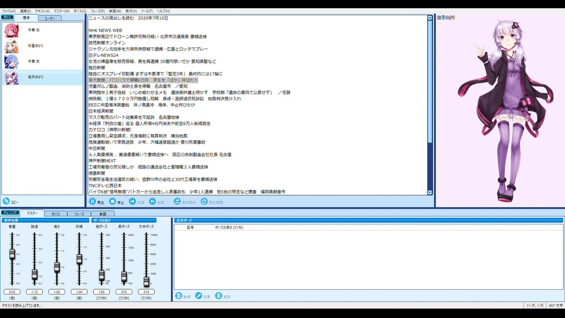Click the 話速 speed slider handle
565x318 pixels.
(34, 274)
